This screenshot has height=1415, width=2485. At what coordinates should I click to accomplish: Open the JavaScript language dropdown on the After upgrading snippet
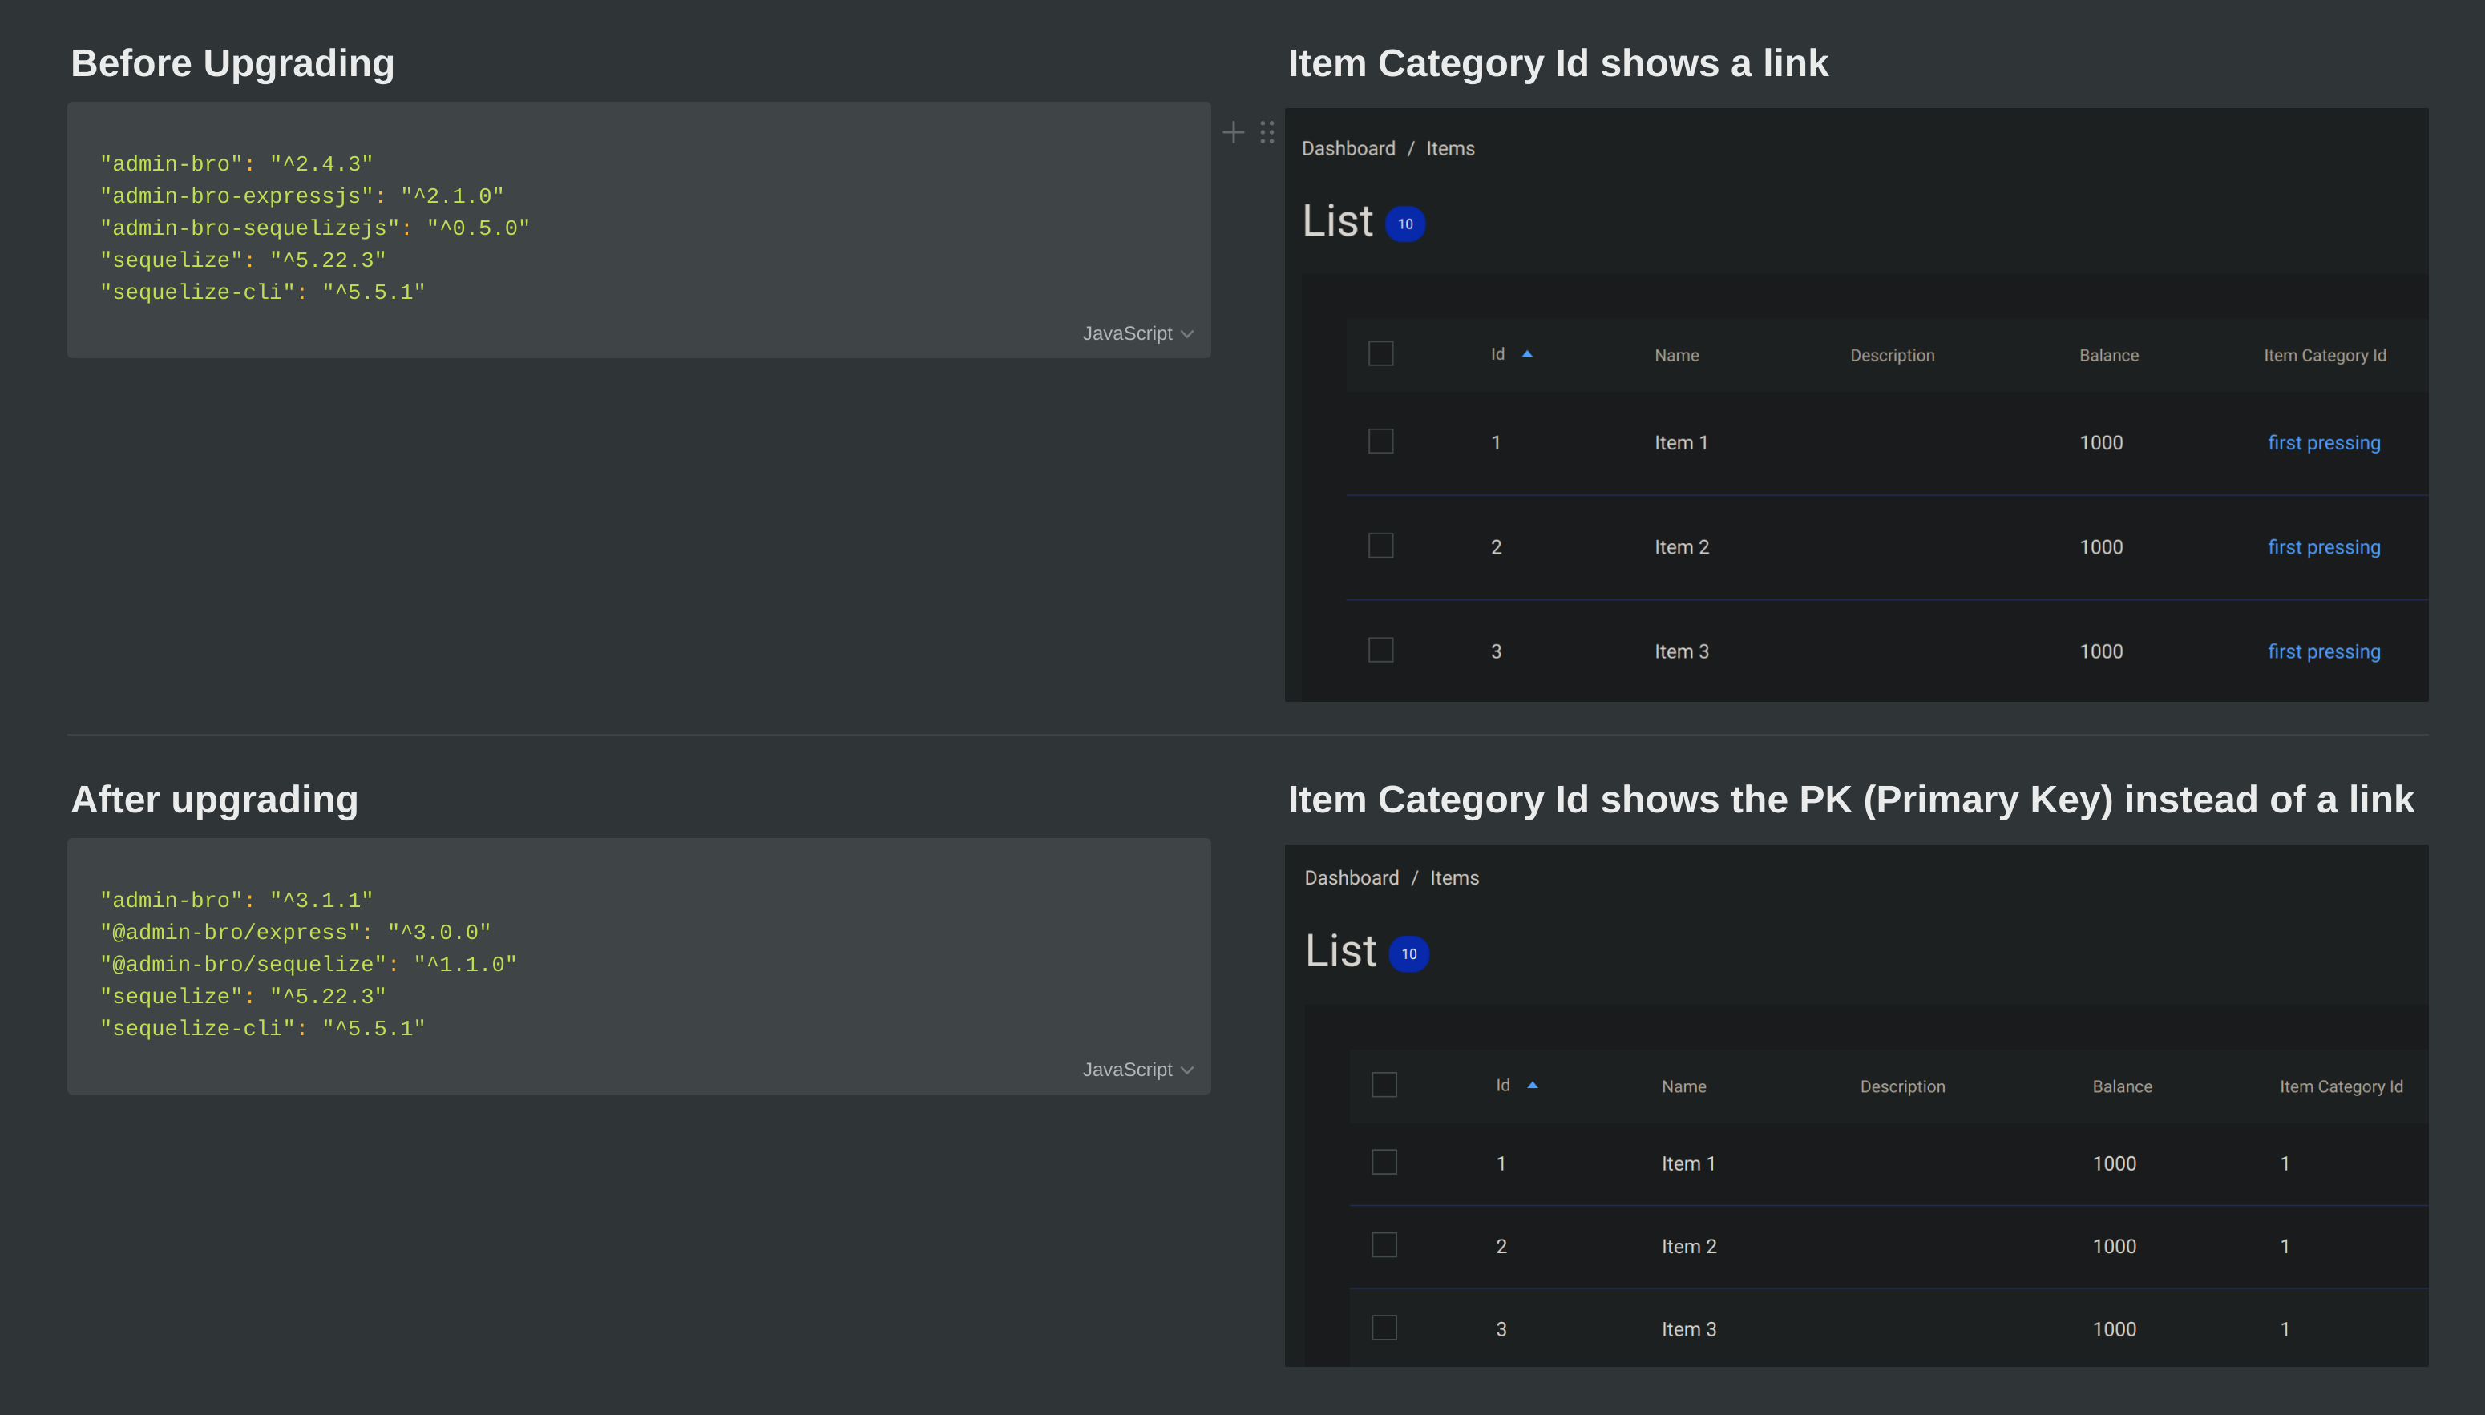point(1137,1069)
